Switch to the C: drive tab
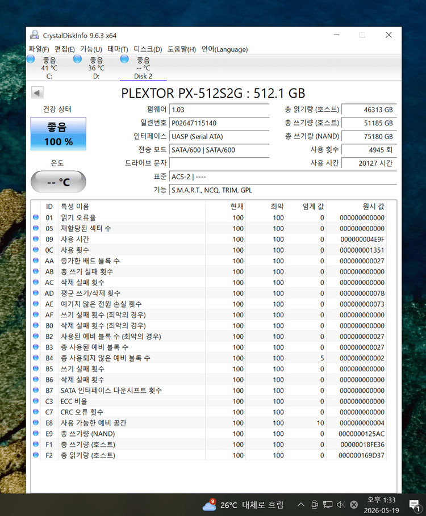 pos(49,68)
